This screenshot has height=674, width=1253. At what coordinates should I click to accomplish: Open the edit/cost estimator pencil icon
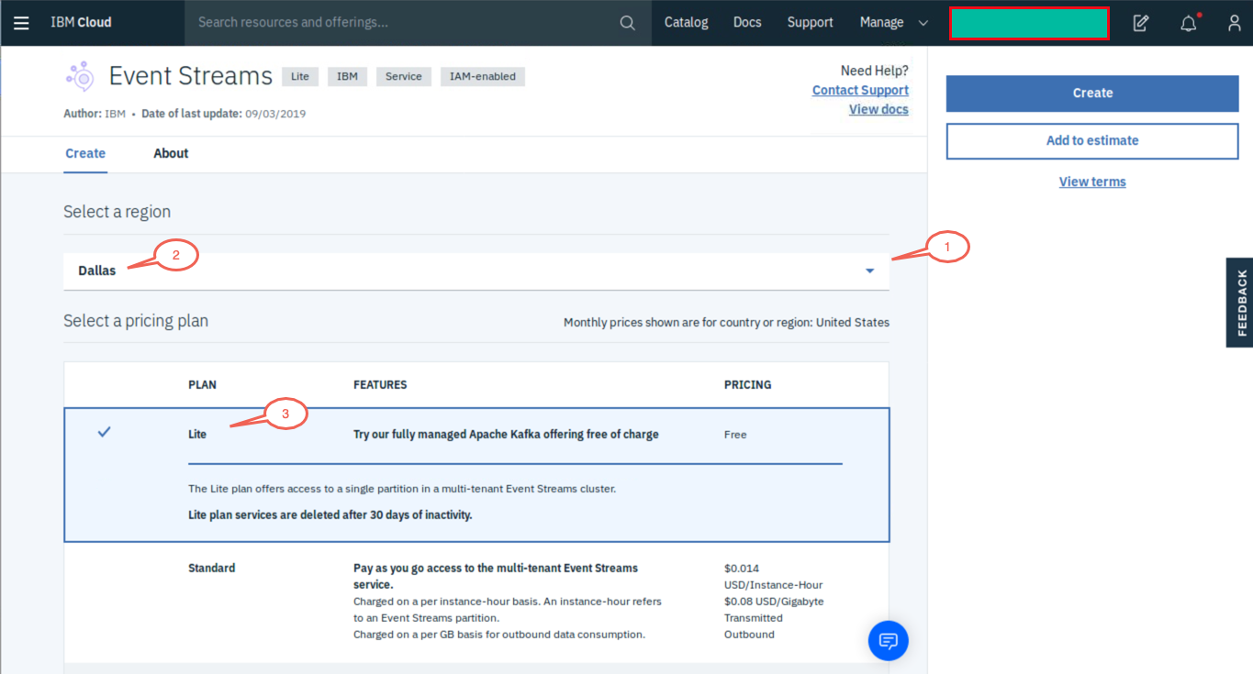tap(1141, 23)
